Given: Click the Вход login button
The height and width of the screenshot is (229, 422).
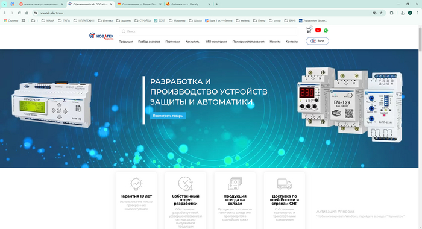Looking at the screenshot, I should click(317, 41).
